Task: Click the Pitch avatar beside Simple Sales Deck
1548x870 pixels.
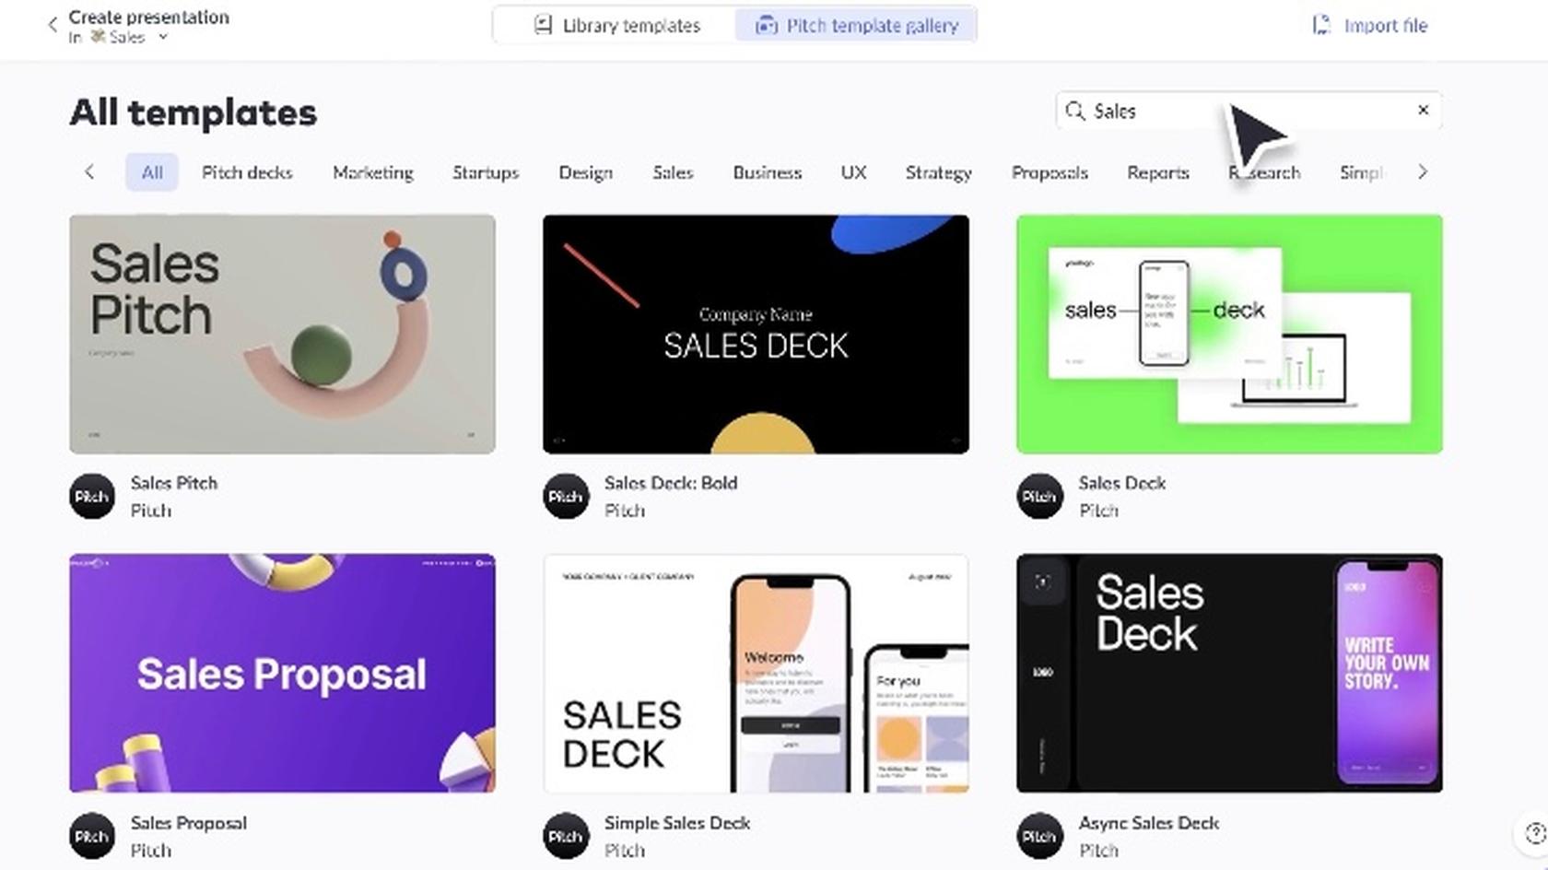Action: click(566, 836)
